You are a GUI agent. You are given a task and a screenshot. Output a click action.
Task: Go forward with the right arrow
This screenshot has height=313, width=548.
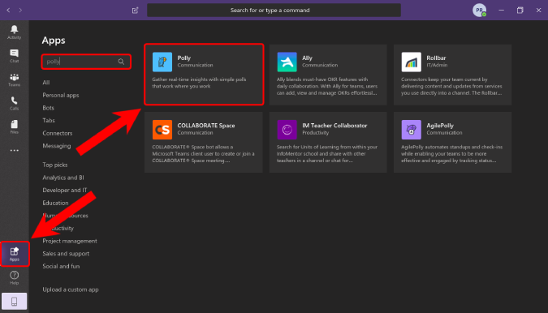point(20,10)
